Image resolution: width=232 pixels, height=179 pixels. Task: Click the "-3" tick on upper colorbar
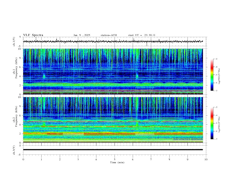tap(216, 59)
